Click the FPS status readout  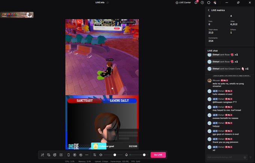point(136,162)
